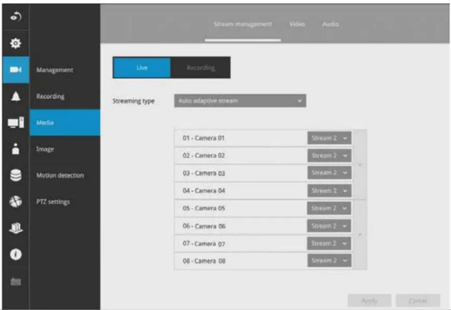Select the Live toggle button

142,68
